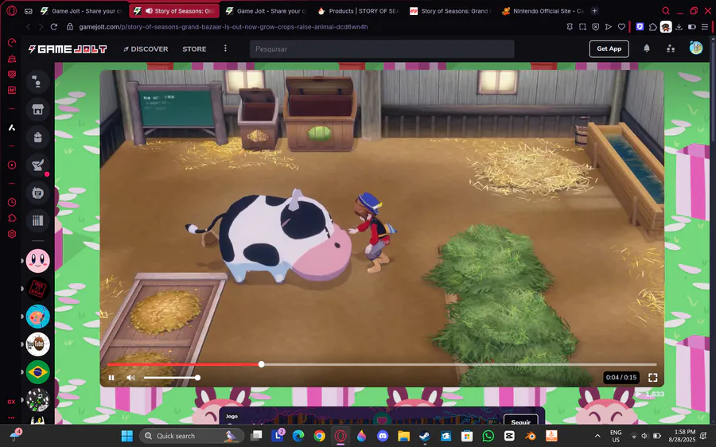Viewport: 716px width, 447px height.
Task: Reload the current page
Action: (x=54, y=27)
